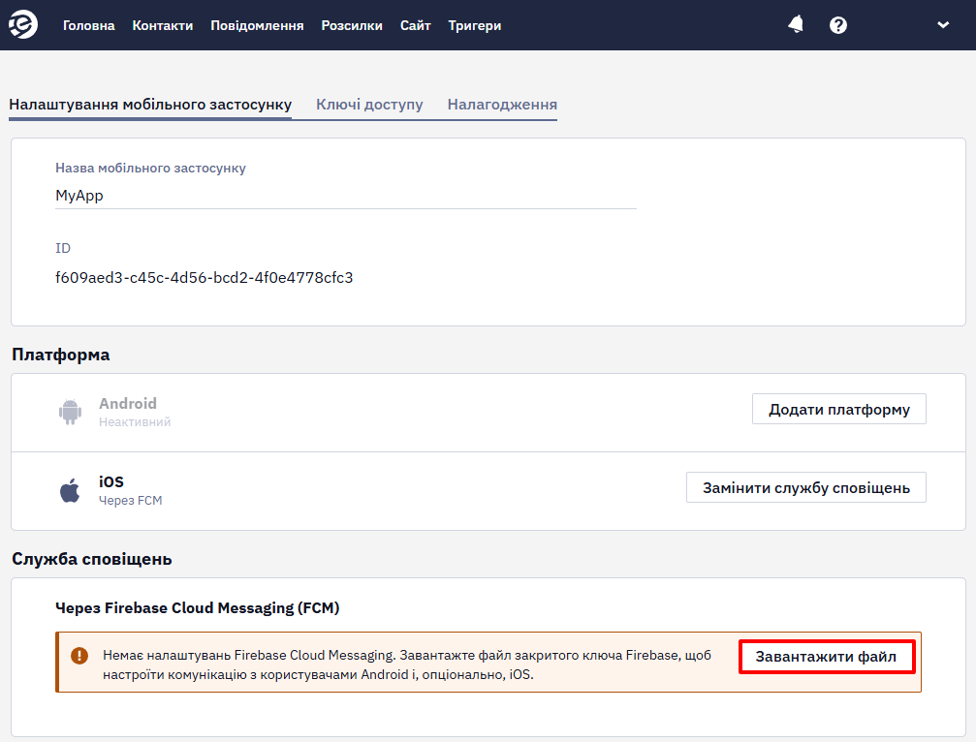976x742 pixels.
Task: Open the Розсилки menu item
Action: [x=352, y=25]
